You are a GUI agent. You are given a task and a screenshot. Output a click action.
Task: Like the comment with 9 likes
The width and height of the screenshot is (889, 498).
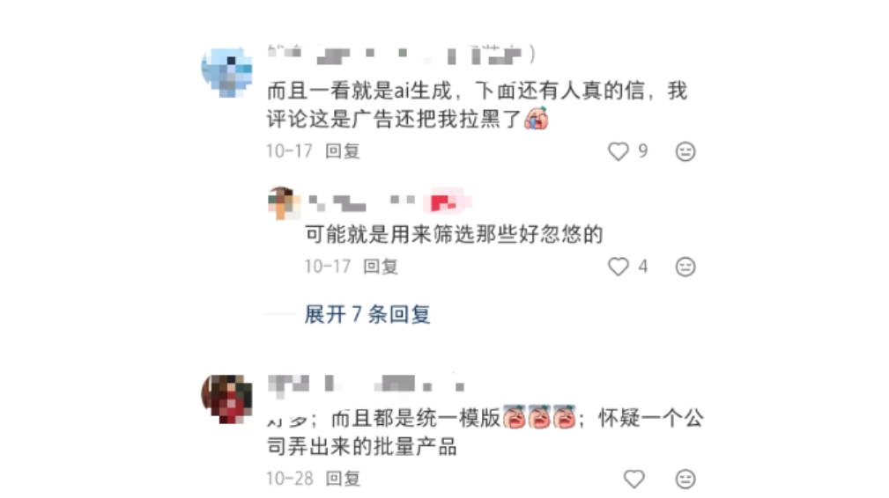(x=618, y=151)
